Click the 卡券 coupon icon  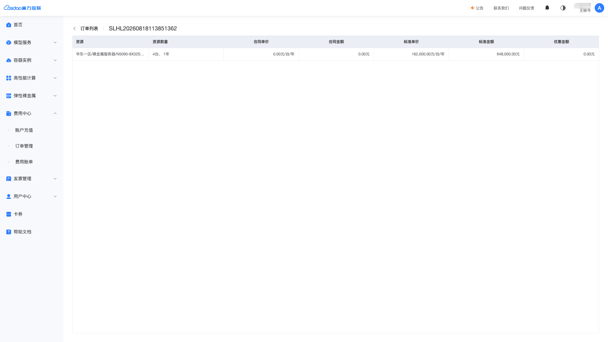coord(9,214)
